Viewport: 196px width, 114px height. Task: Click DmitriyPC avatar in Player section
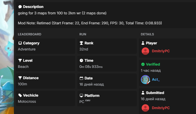(145, 51)
